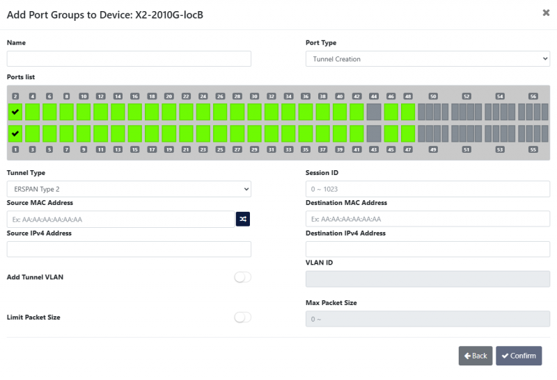This screenshot has height=380, width=557.
Task: Click into the Session ID field
Action: pyautogui.click(x=427, y=189)
